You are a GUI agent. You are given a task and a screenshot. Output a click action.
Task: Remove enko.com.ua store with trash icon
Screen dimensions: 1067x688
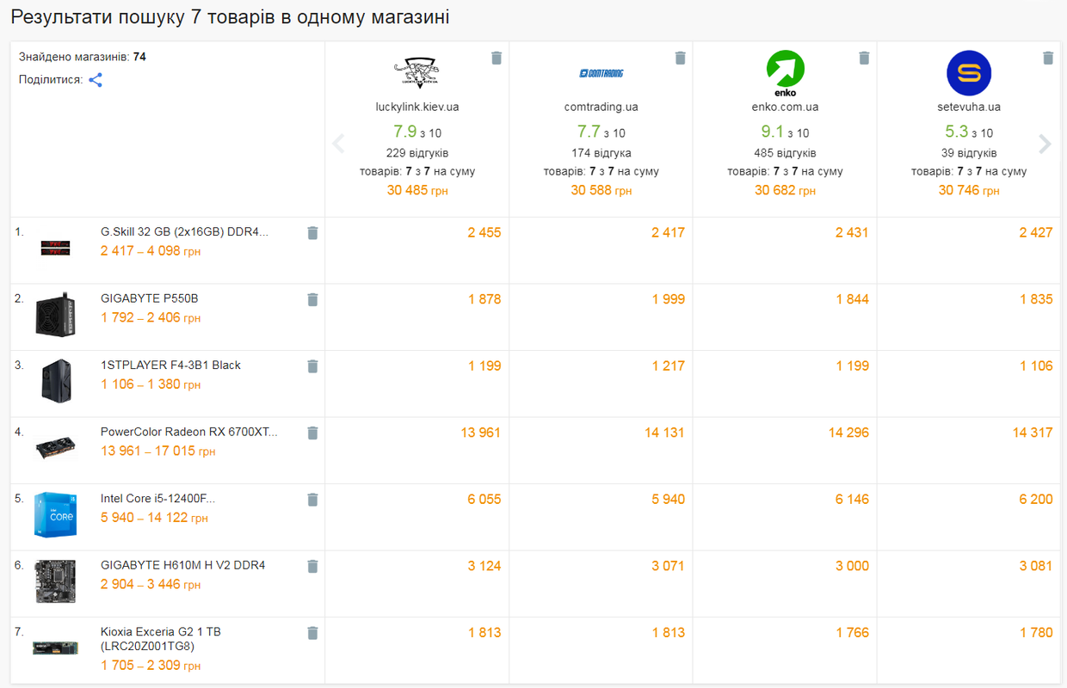point(864,58)
